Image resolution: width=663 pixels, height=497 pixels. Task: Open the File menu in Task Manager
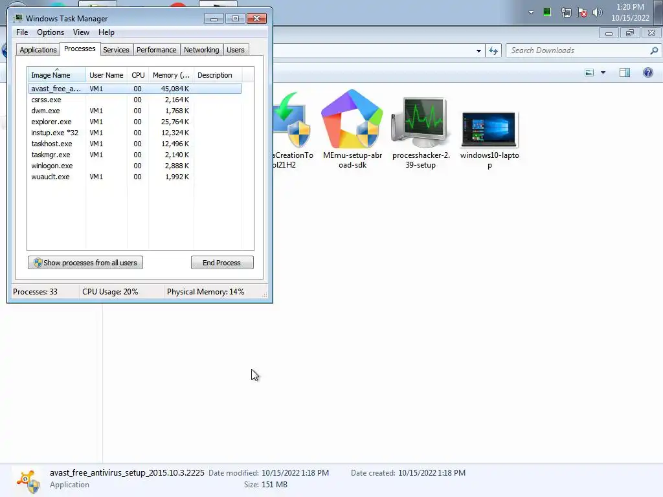pos(22,32)
